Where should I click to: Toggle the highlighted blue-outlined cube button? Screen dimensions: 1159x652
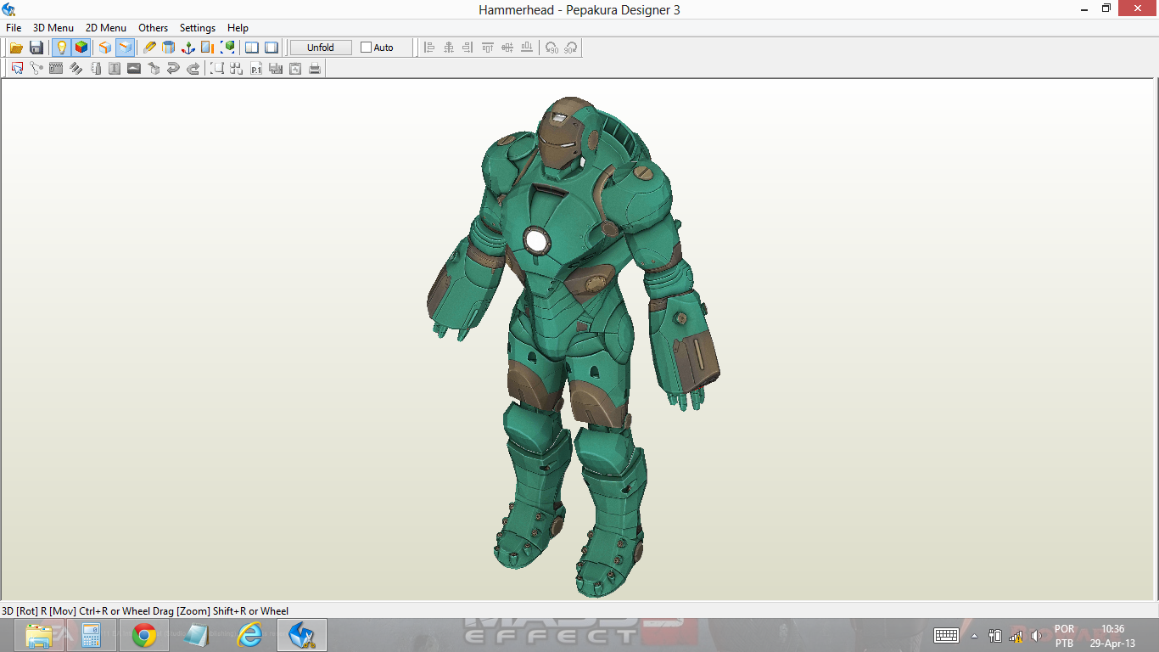[125, 48]
